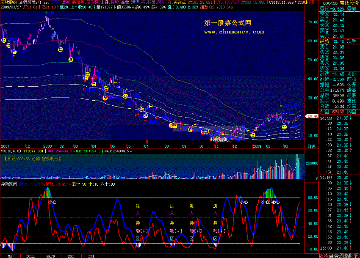
Task: Switch to the MA indicator tab
Action: 10,256
